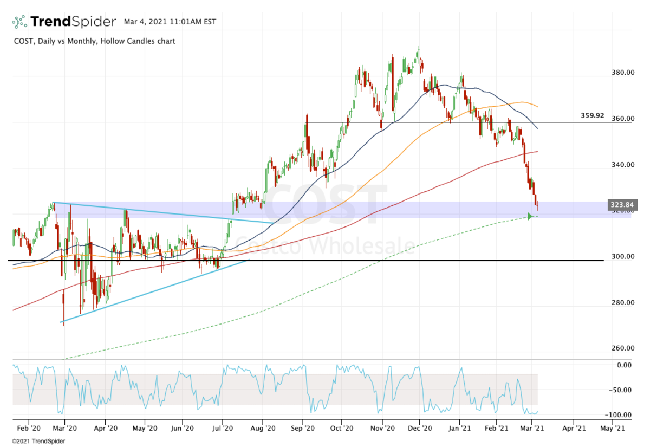
Task: Click the green arrow marker near 320
Action: click(530, 217)
